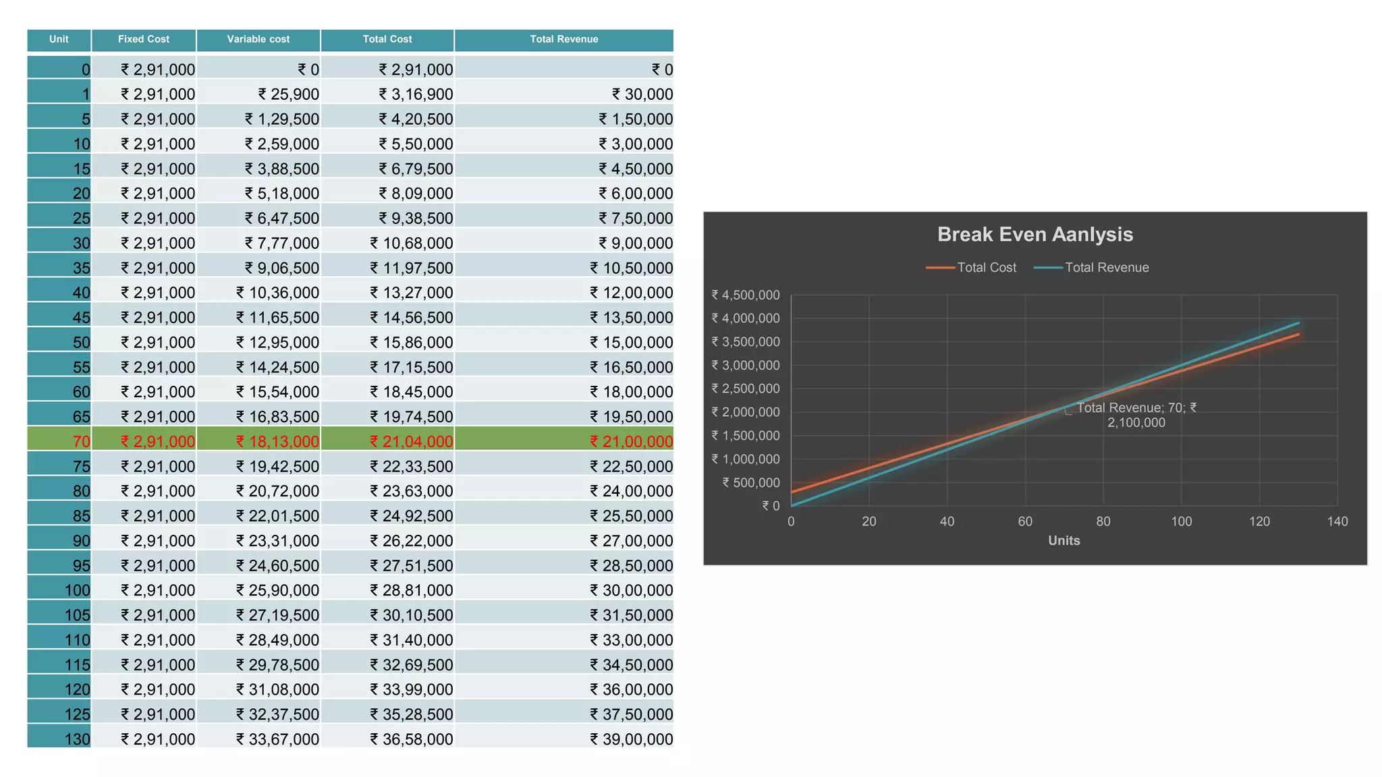Click the Unit column header

tap(59, 39)
